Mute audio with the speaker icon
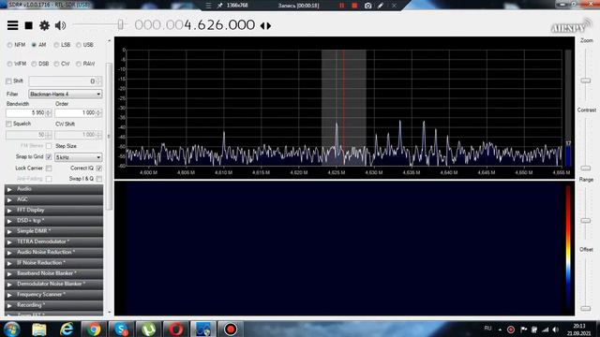The image size is (600, 337). pyautogui.click(x=60, y=25)
